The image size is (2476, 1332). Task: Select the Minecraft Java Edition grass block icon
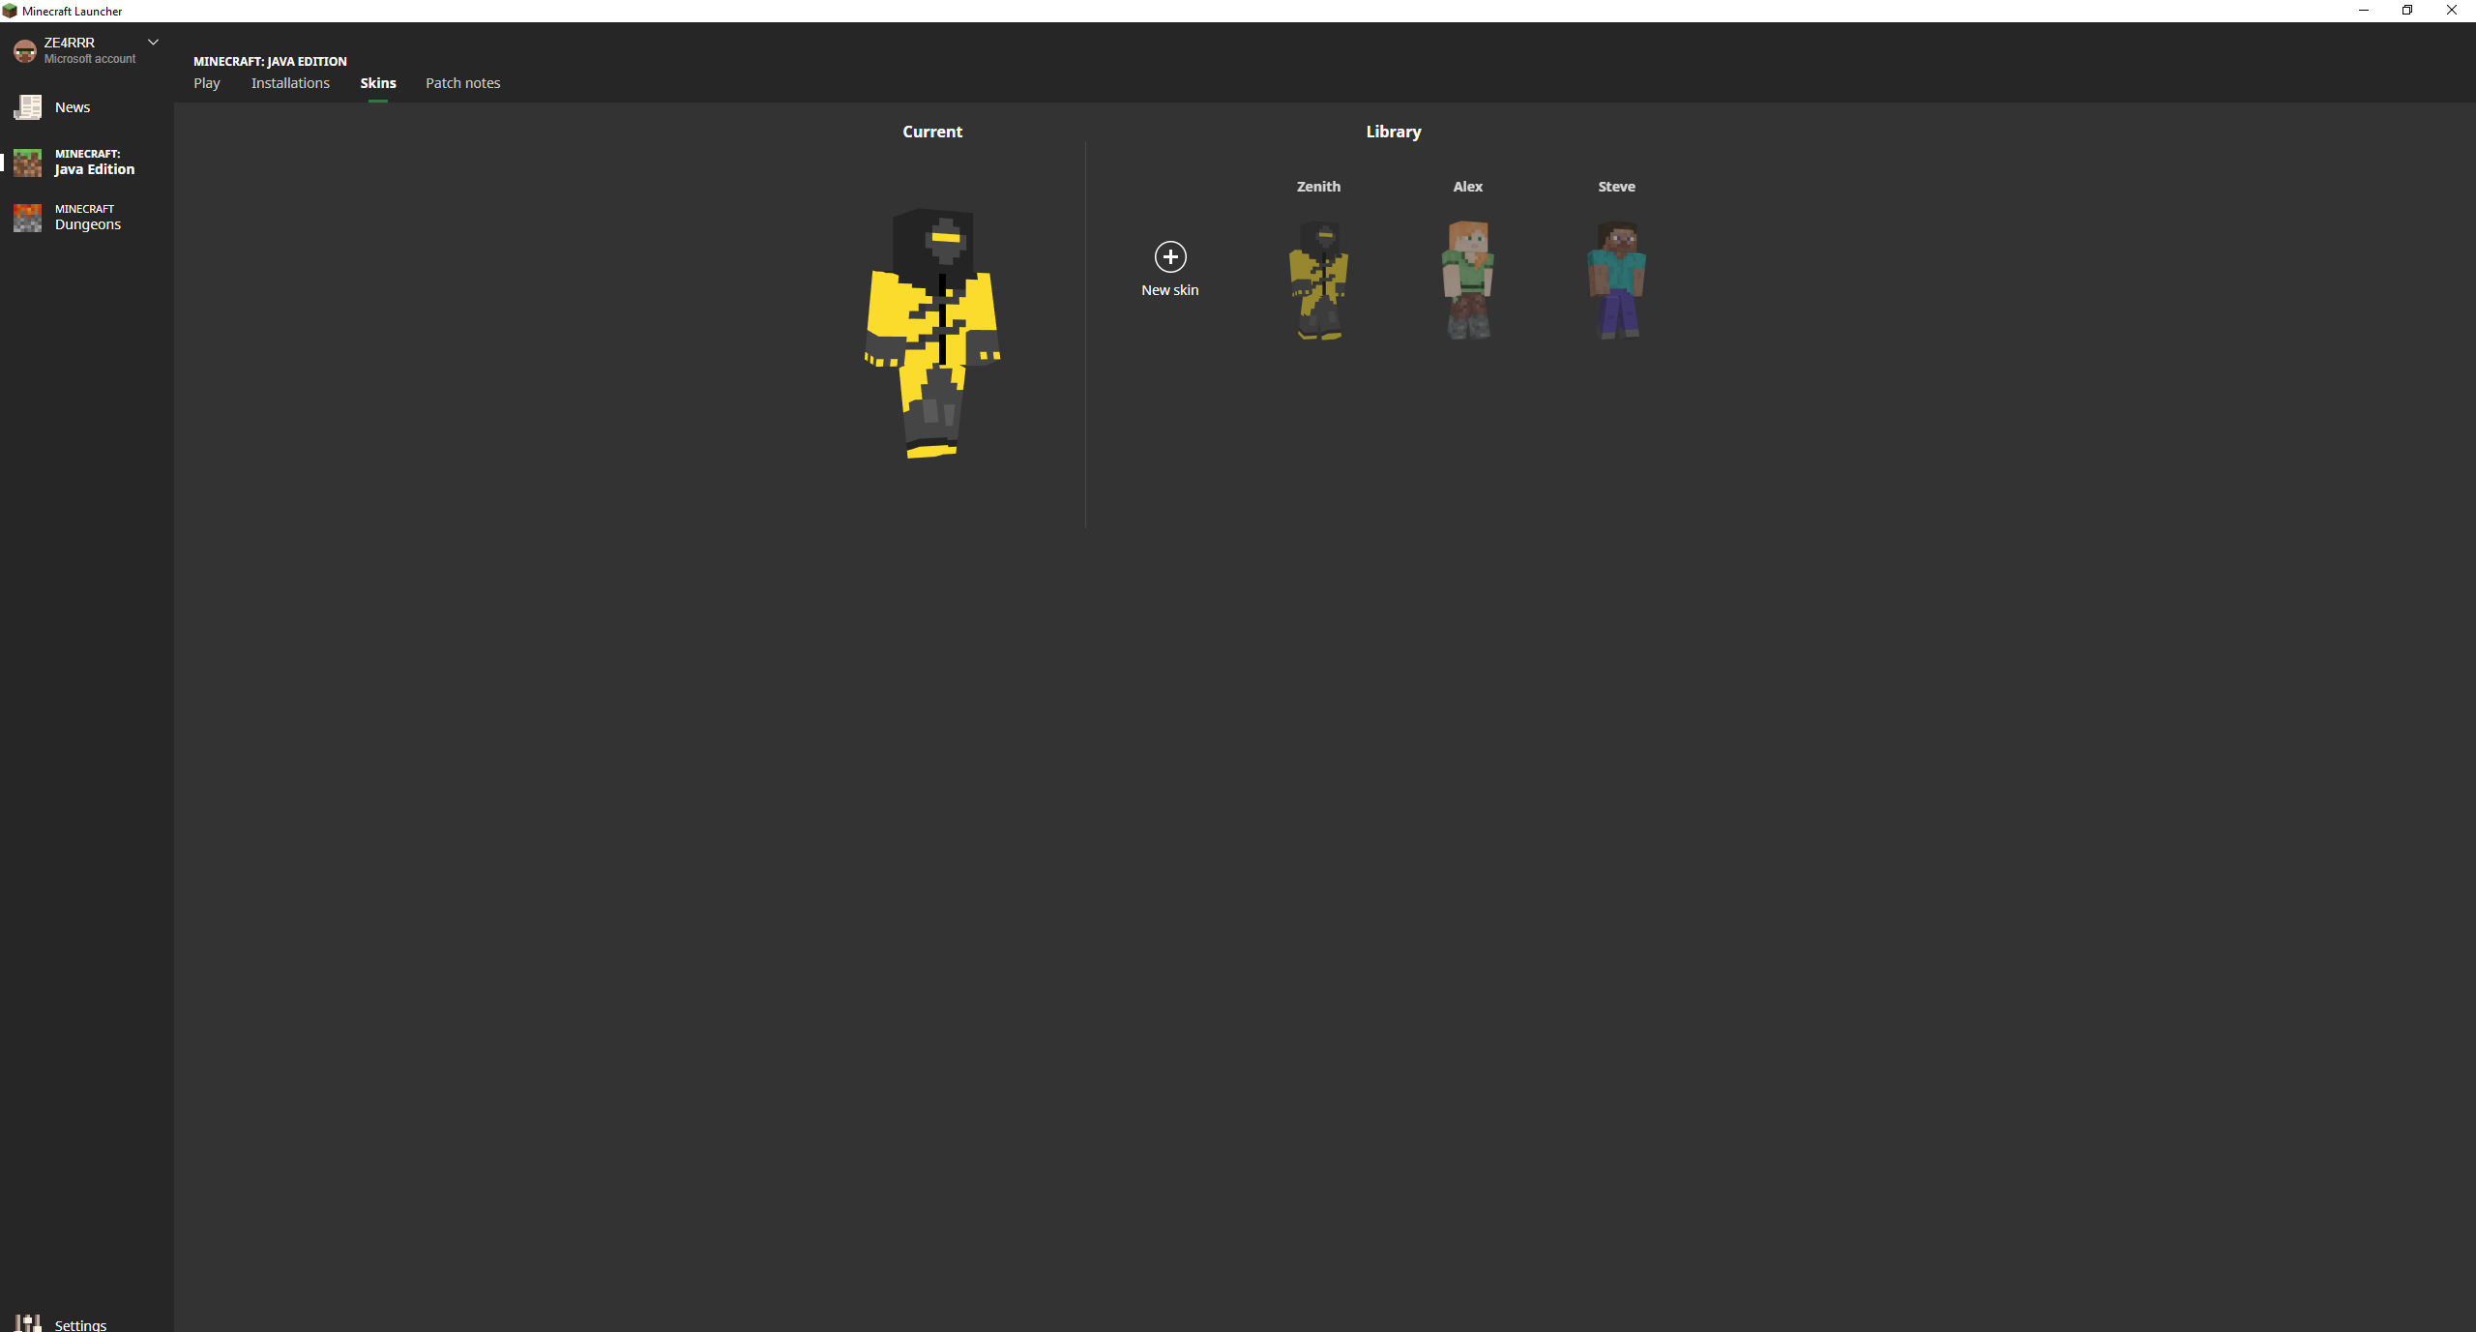(28, 163)
